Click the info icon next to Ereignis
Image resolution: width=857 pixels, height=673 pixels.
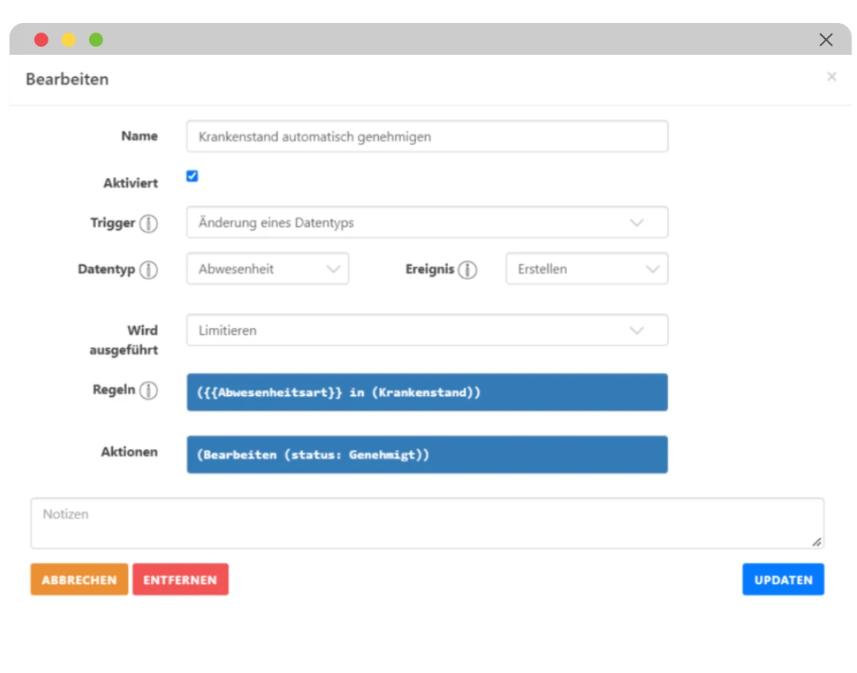point(468,270)
